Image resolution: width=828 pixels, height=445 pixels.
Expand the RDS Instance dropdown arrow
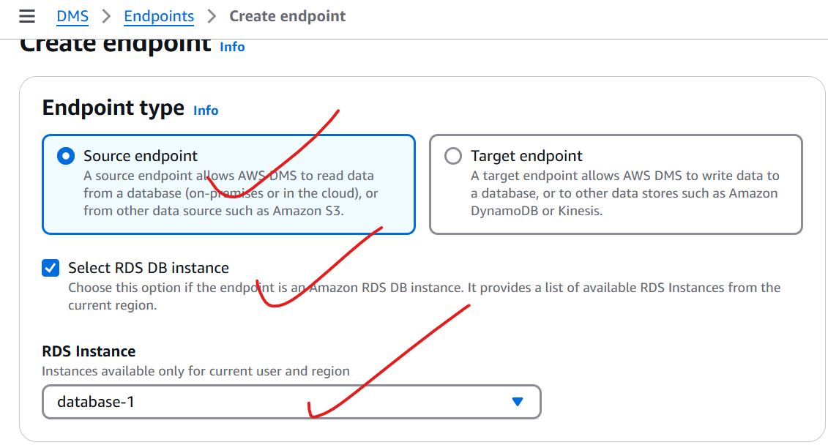[518, 403]
